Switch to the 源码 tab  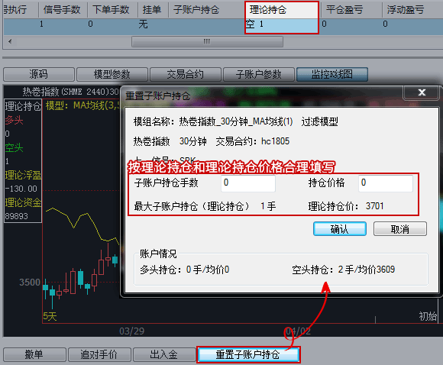[x=39, y=74]
